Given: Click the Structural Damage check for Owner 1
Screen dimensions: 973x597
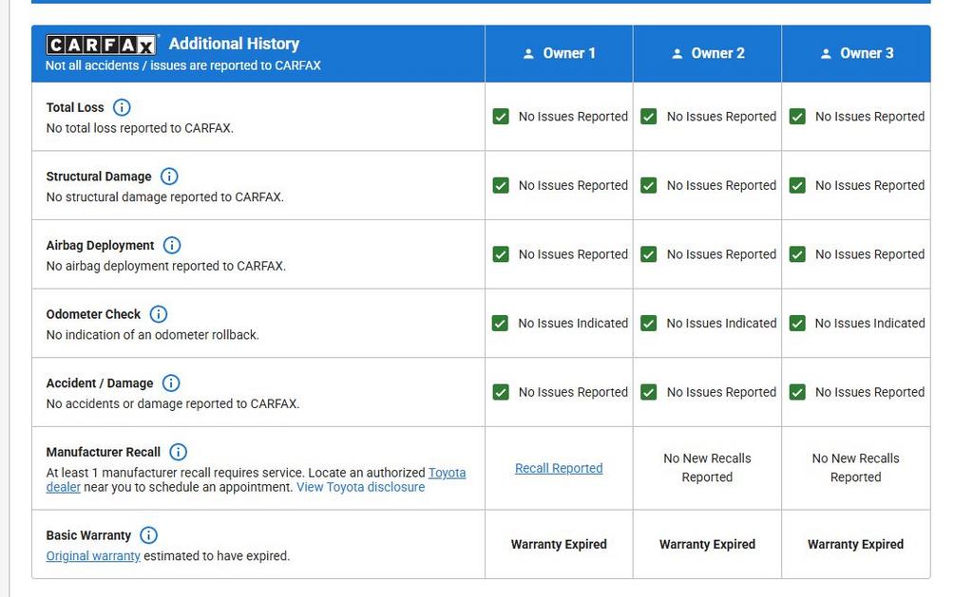Looking at the screenshot, I should click(x=501, y=185).
